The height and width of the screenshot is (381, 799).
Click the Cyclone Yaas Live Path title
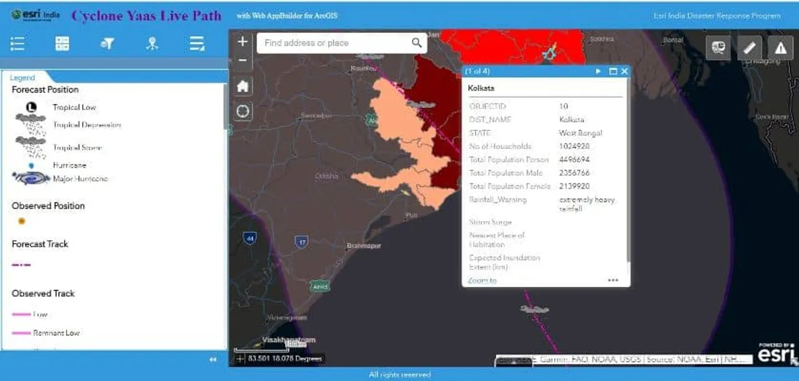pyautogui.click(x=147, y=16)
